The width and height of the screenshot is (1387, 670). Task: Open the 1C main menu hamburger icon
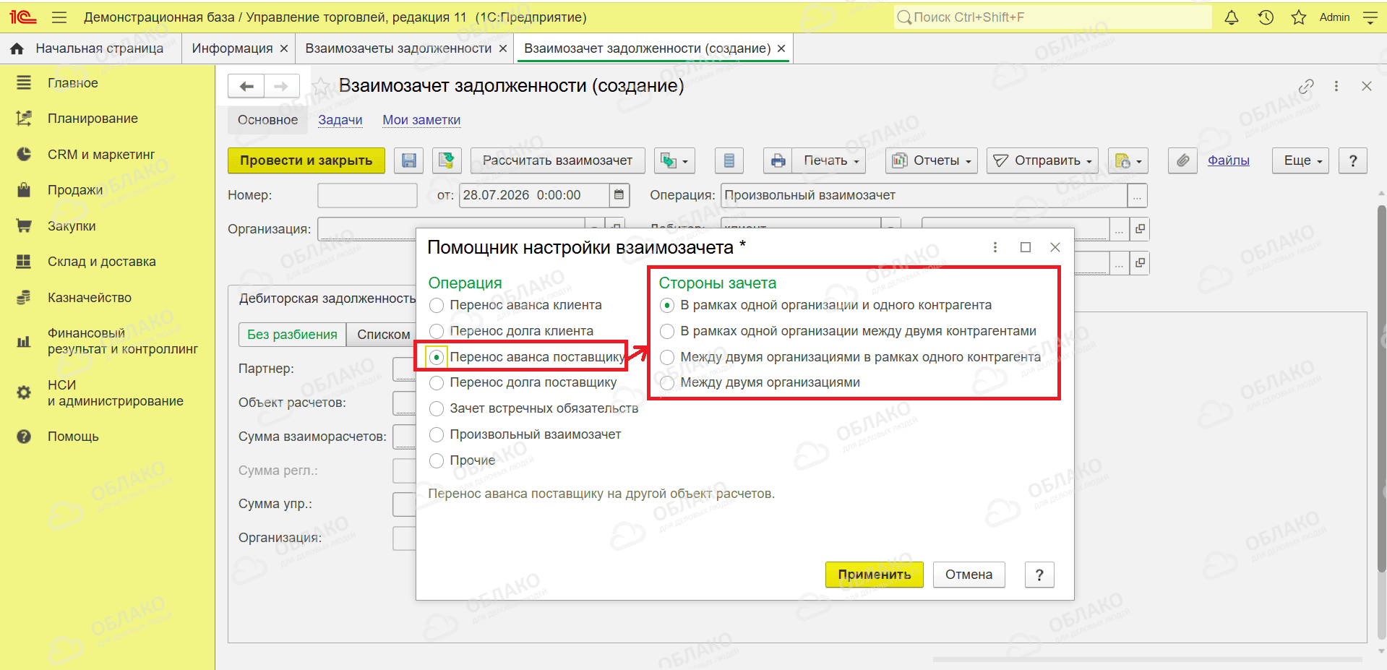point(59,17)
